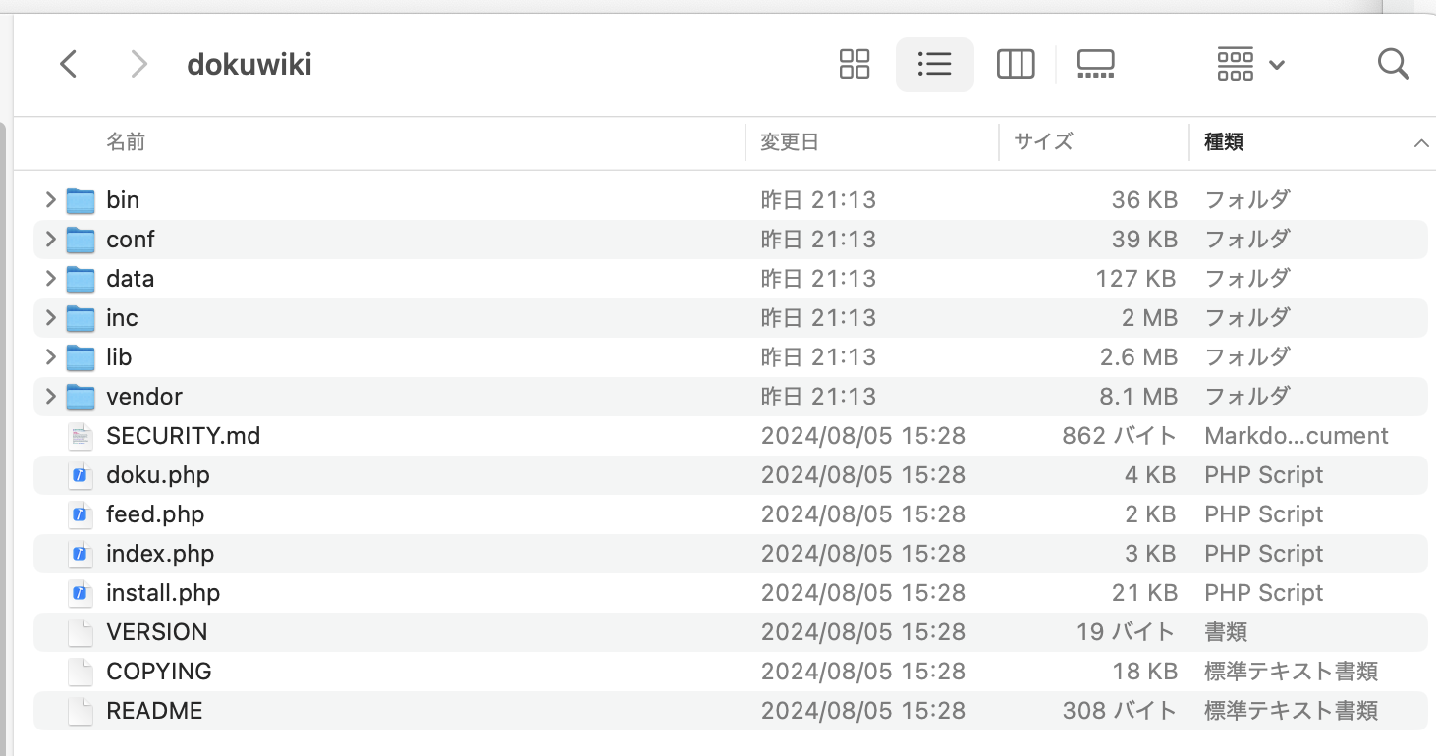Viewport: 1436px width, 756px height.
Task: Click the SECURITY.md document icon
Action: (x=80, y=435)
